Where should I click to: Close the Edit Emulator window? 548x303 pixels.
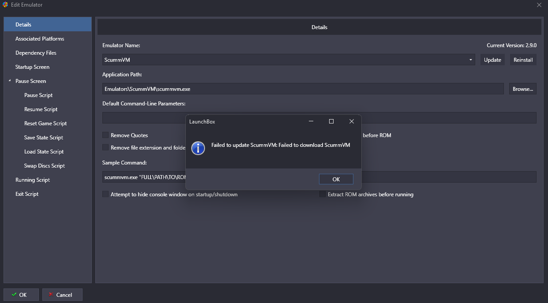coord(539,5)
